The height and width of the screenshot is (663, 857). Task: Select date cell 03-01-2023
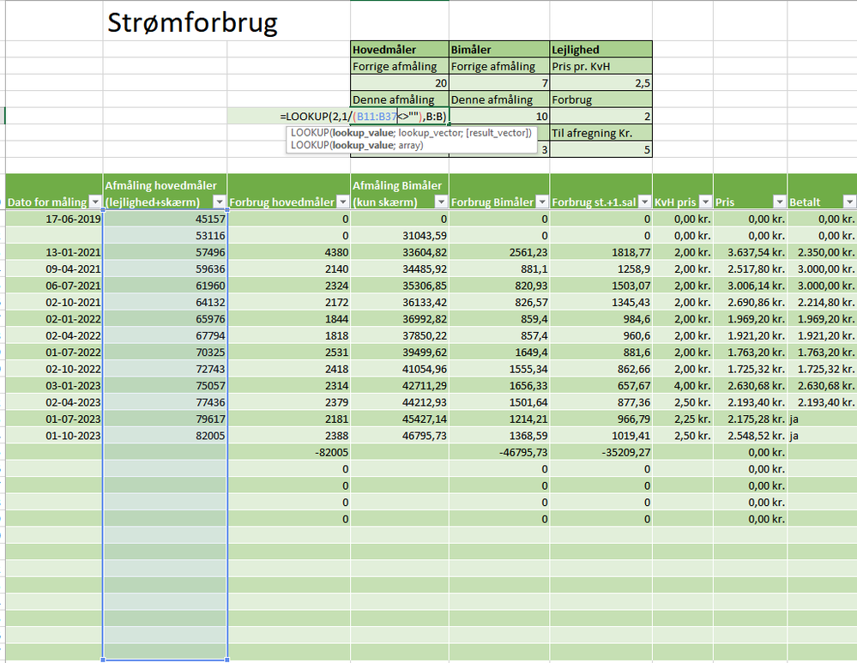[x=54, y=385]
